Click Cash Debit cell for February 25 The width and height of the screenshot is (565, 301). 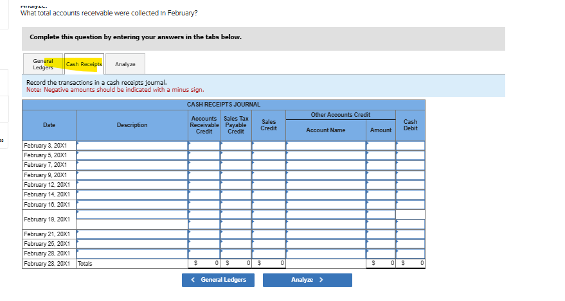click(x=410, y=244)
